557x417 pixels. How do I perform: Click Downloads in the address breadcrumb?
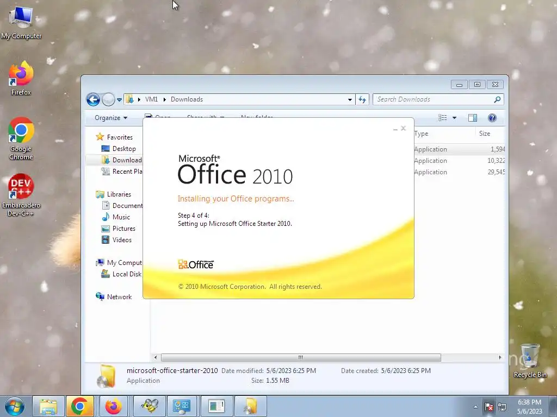pyautogui.click(x=187, y=99)
